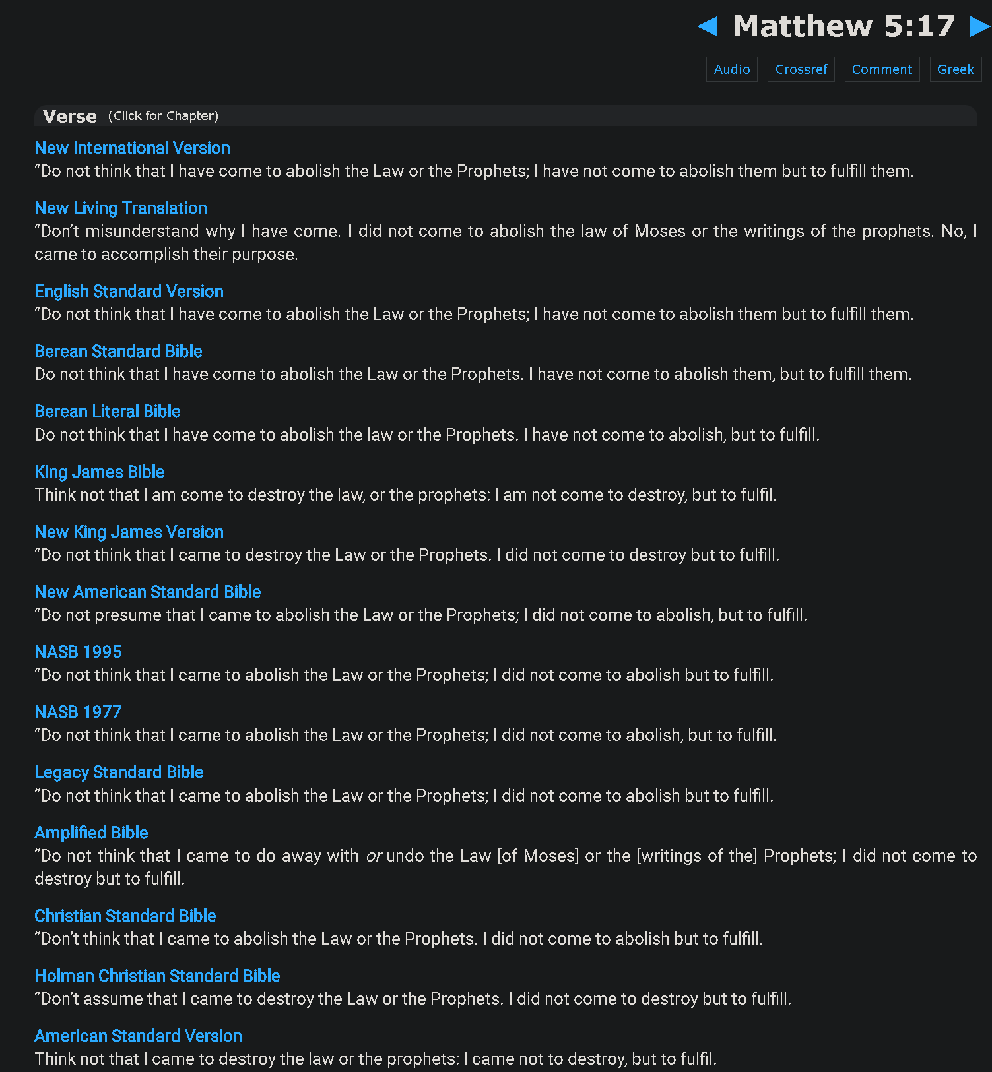Viewport: 992px width, 1072px height.
Task: Go to next verse with right arrow
Action: click(x=979, y=26)
